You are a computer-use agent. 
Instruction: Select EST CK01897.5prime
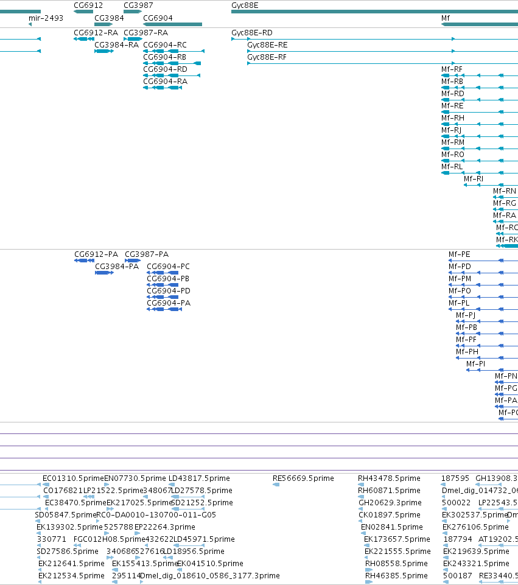click(x=390, y=515)
